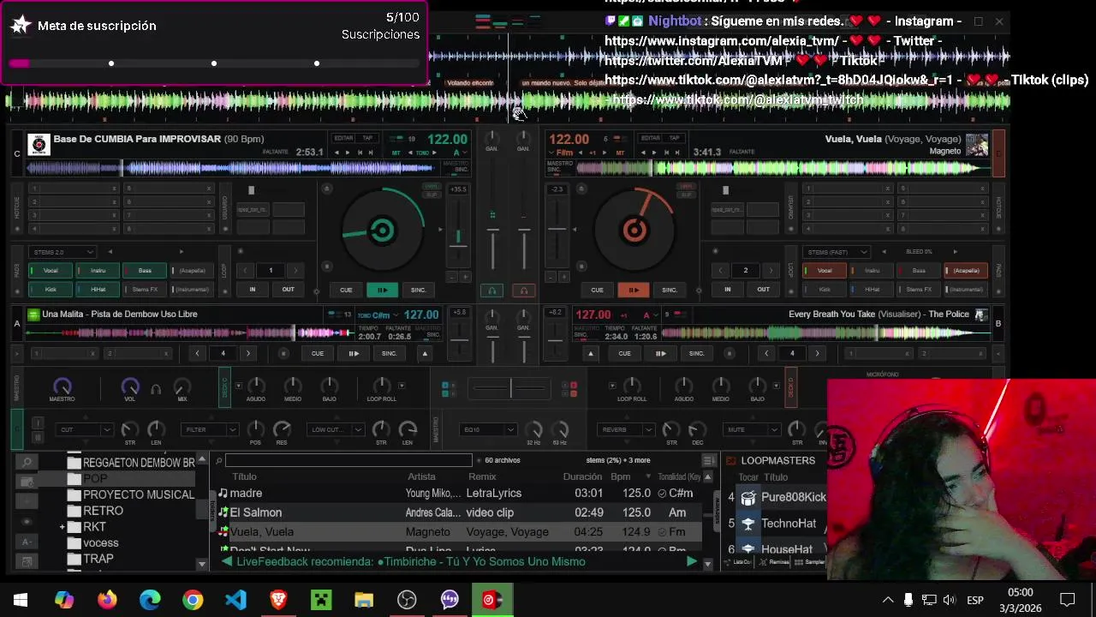
Task: Open the EQ10 master effect dropdown
Action: [488, 429]
